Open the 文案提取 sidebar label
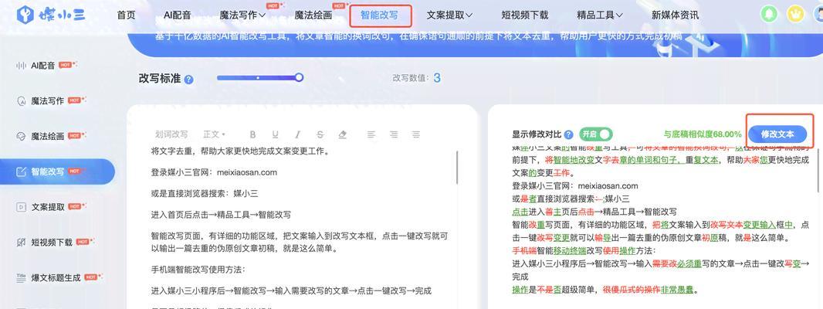The width and height of the screenshot is (823, 309). [47, 207]
